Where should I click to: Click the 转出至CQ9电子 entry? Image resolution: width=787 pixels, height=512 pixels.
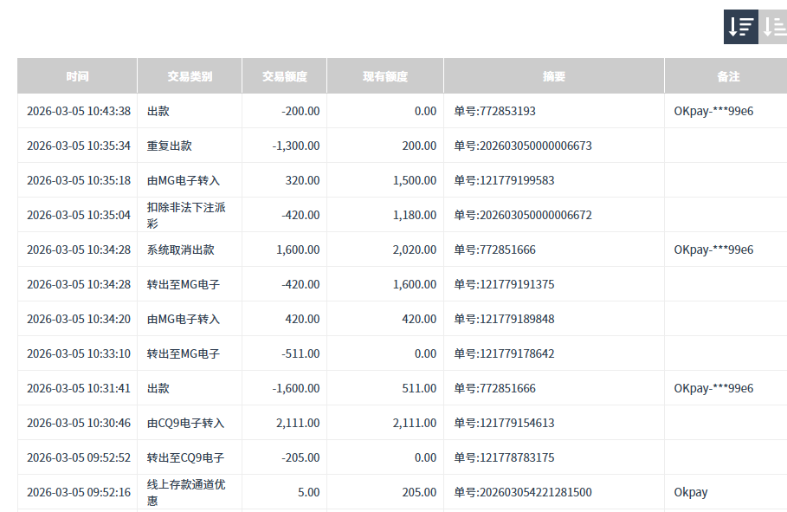(x=185, y=457)
